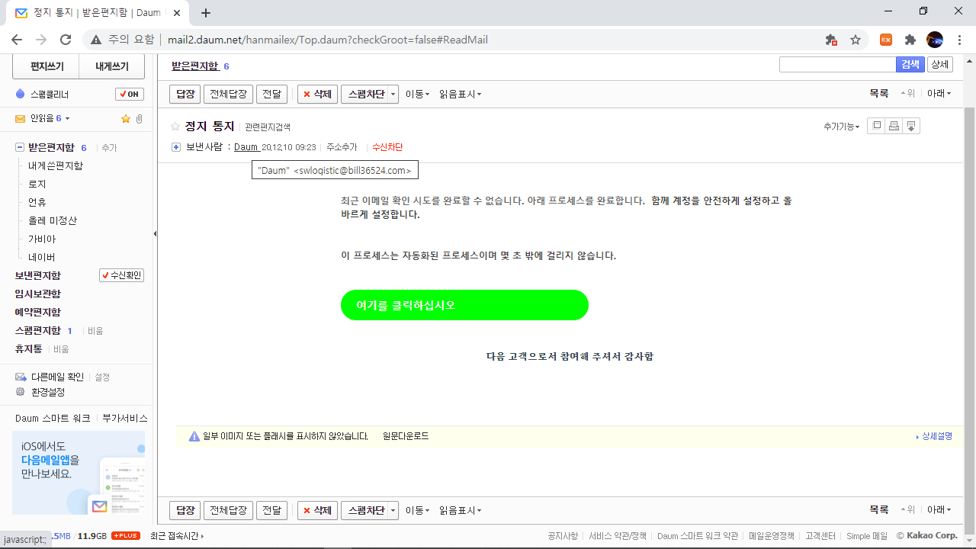976x549 pixels.
Task: Click the 원문다운로드 link
Action: tap(406, 436)
